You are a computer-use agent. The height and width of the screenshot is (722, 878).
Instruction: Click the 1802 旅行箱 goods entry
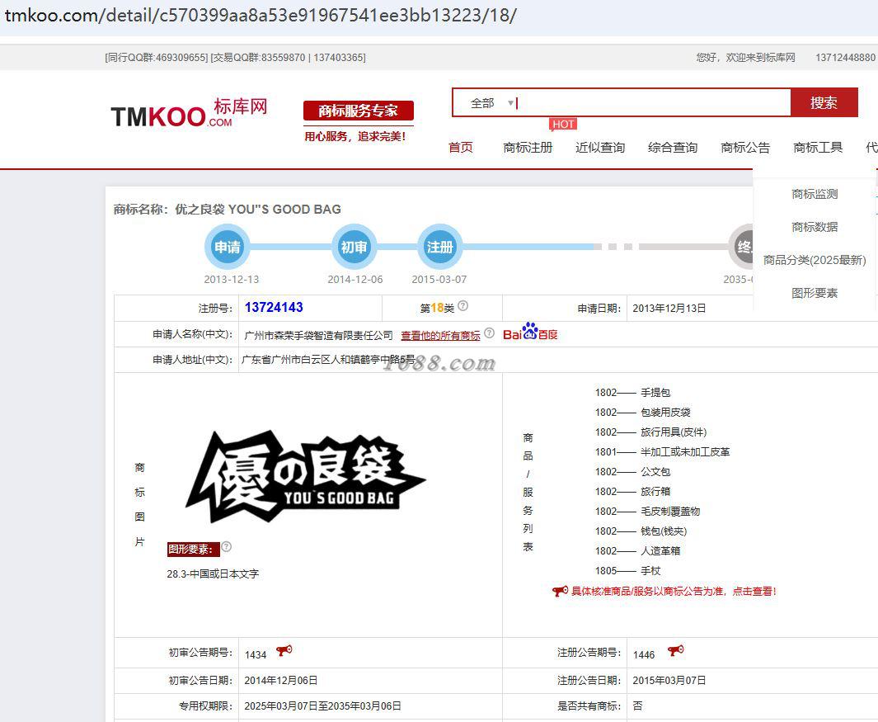632,492
